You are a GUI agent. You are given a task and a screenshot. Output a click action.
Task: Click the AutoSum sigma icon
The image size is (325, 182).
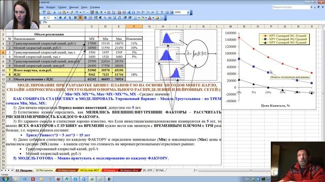(102, 12)
